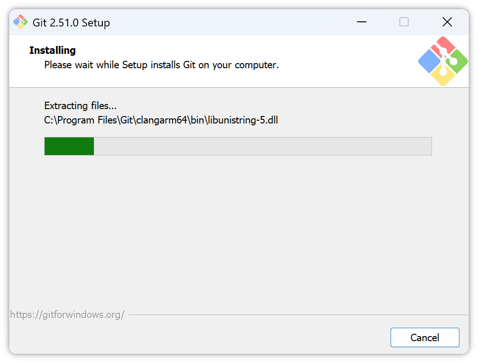Close the Git 2.51.0 Setup window
This screenshot has width=478, height=363.
click(447, 22)
